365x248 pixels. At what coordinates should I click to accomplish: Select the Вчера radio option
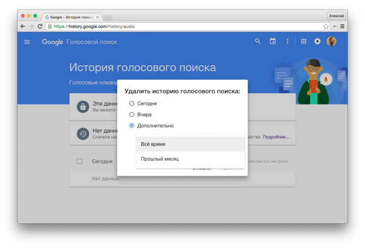coord(132,115)
